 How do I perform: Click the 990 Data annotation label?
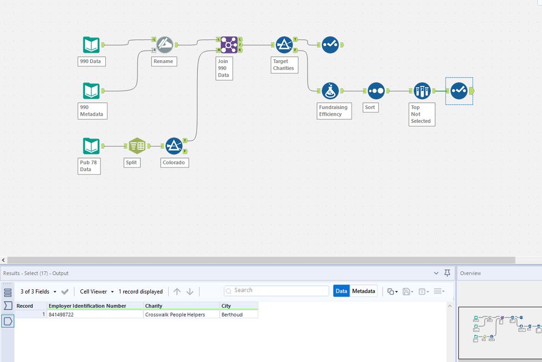coord(91,61)
